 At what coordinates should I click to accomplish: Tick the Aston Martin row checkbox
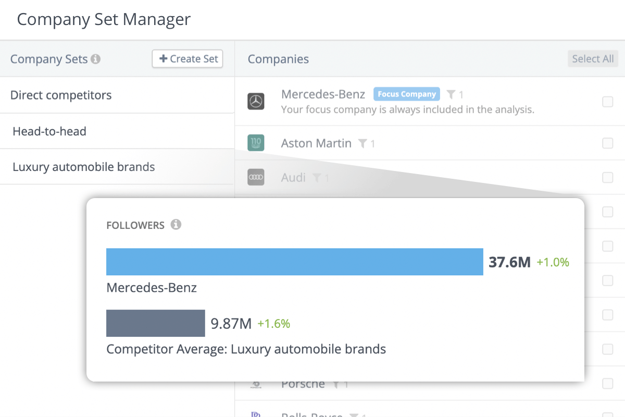click(607, 143)
